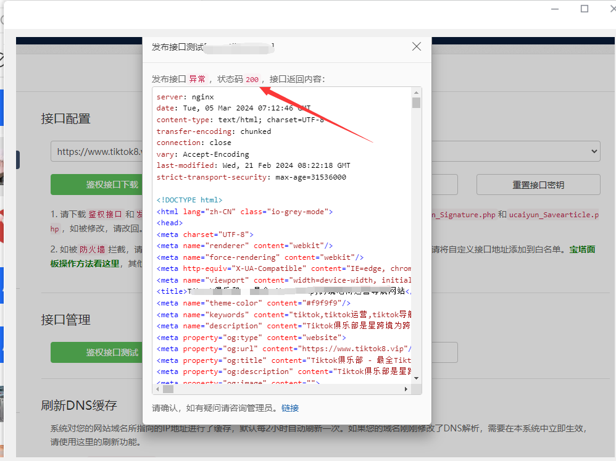Viewport: 616px width, 461px height.
Task: Close the application window
Action: click(x=610, y=9)
